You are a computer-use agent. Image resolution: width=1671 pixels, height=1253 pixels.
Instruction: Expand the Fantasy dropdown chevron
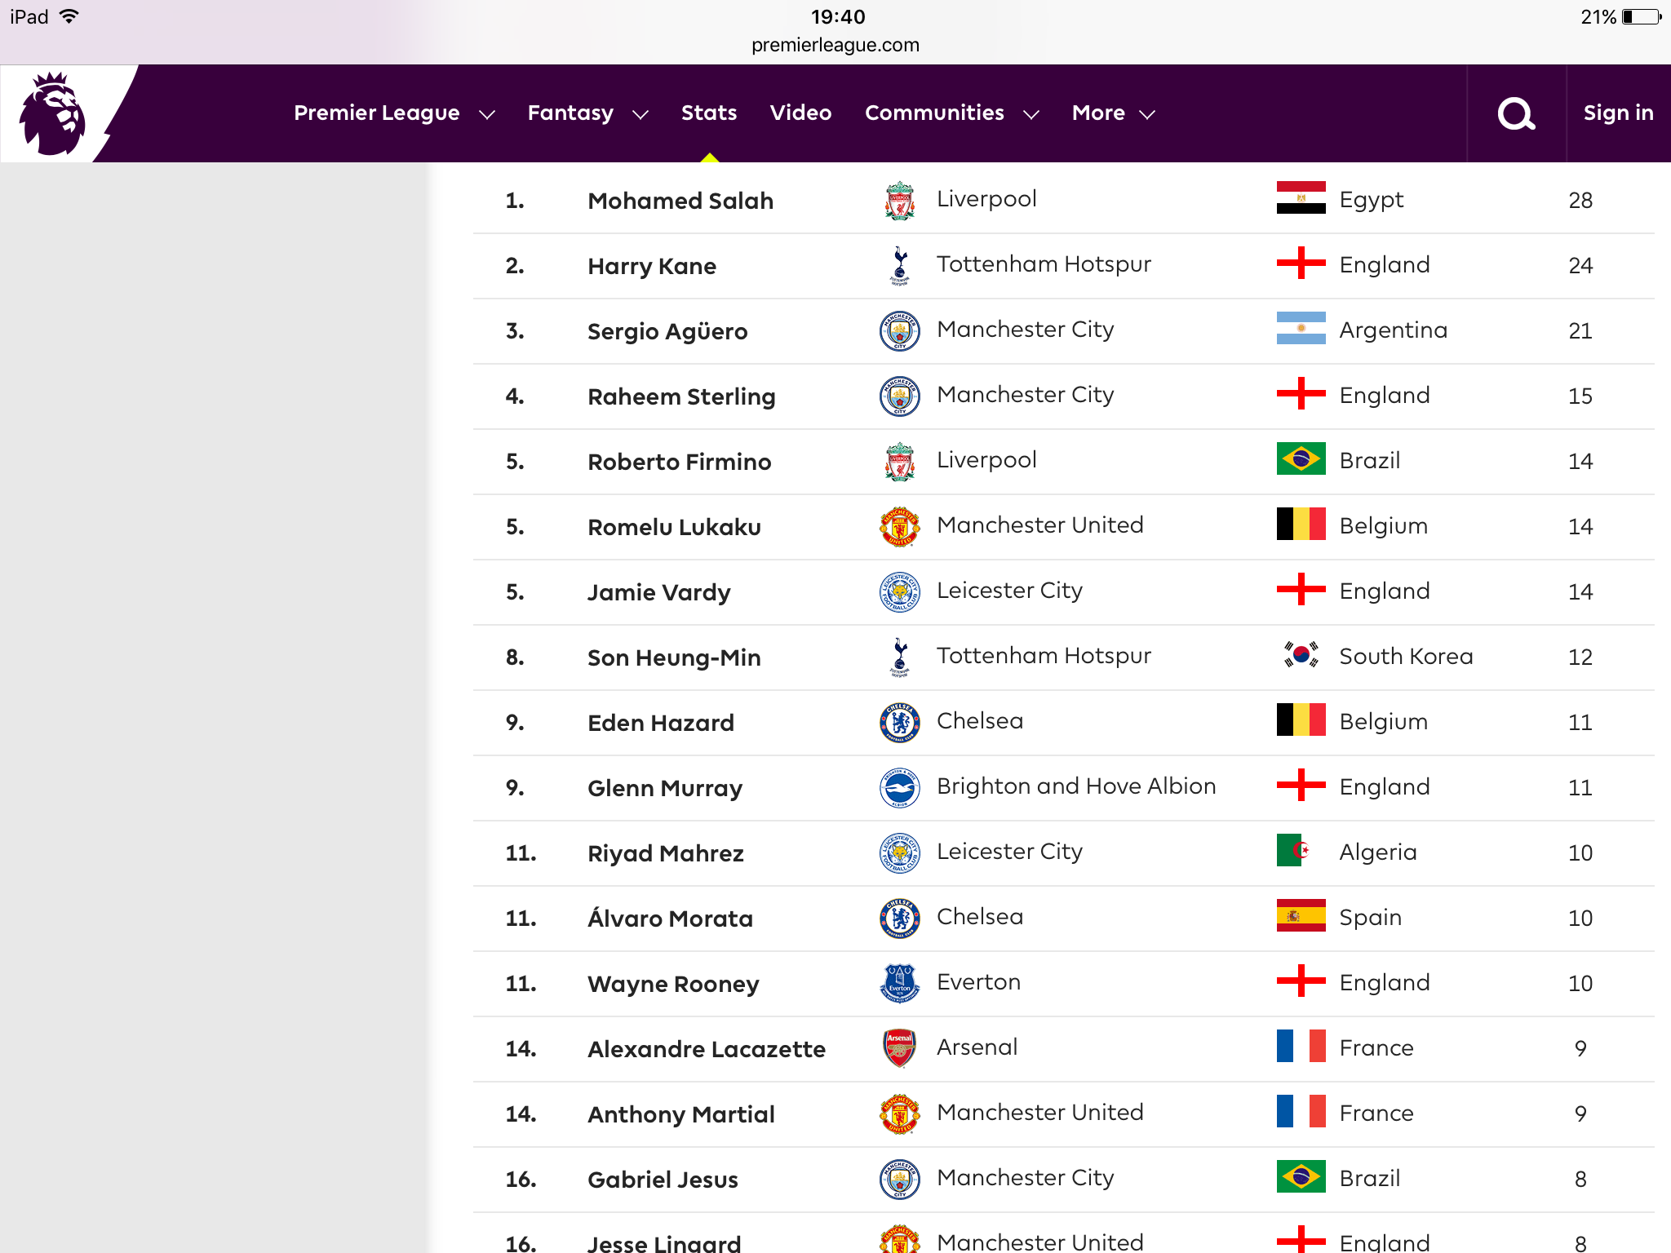click(640, 114)
